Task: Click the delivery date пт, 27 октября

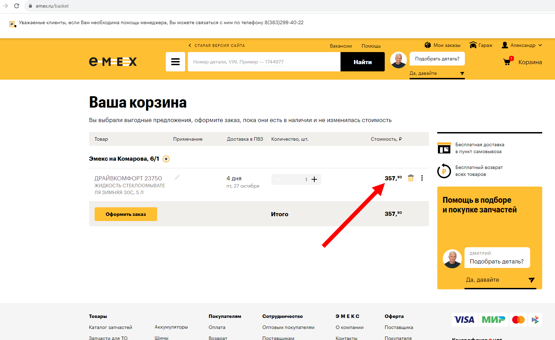Action: (x=243, y=186)
